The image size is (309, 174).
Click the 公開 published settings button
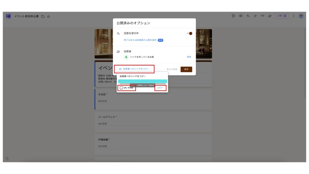tap(282, 16)
